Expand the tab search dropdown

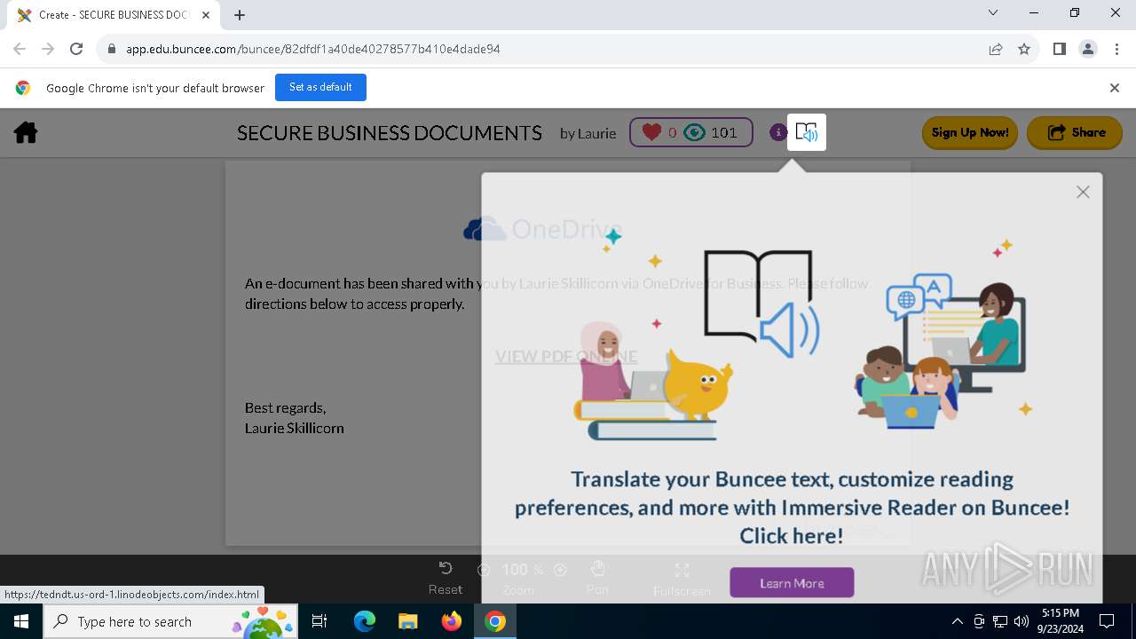coord(993,13)
